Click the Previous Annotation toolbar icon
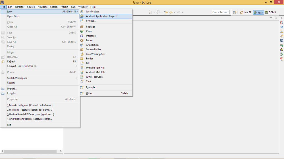This screenshot has height=159, width=284. 158,12
